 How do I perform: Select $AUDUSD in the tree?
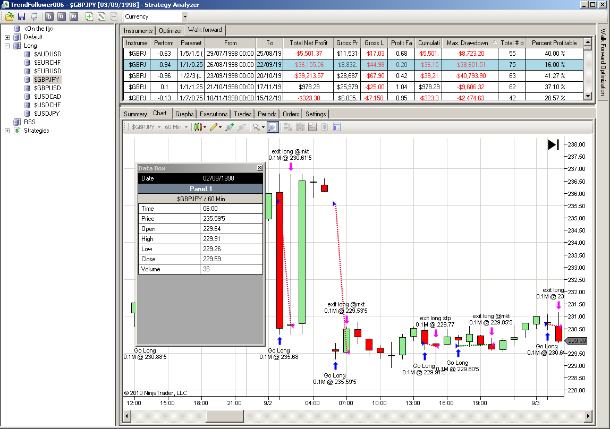pyautogui.click(x=47, y=54)
